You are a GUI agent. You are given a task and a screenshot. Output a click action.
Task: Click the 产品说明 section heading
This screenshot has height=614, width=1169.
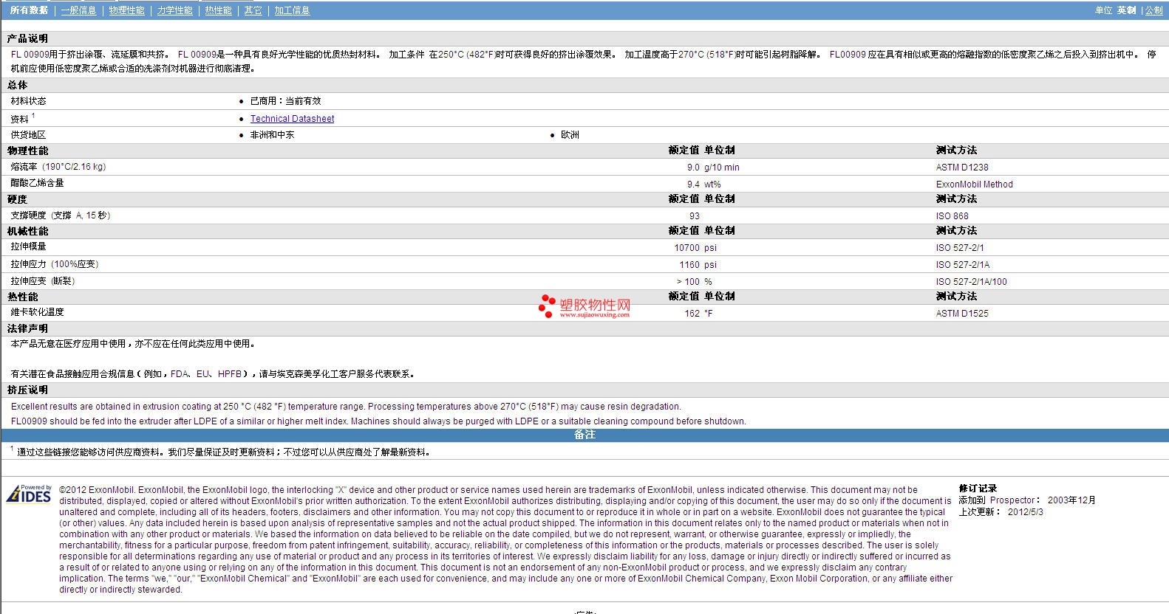(27, 38)
